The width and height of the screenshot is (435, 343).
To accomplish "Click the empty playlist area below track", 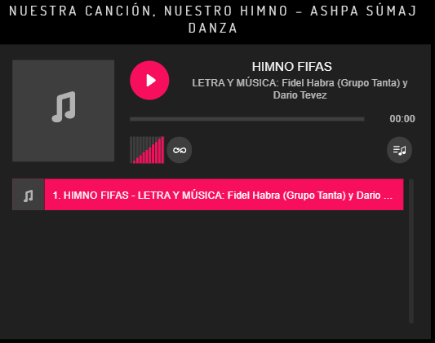I will (208, 267).
